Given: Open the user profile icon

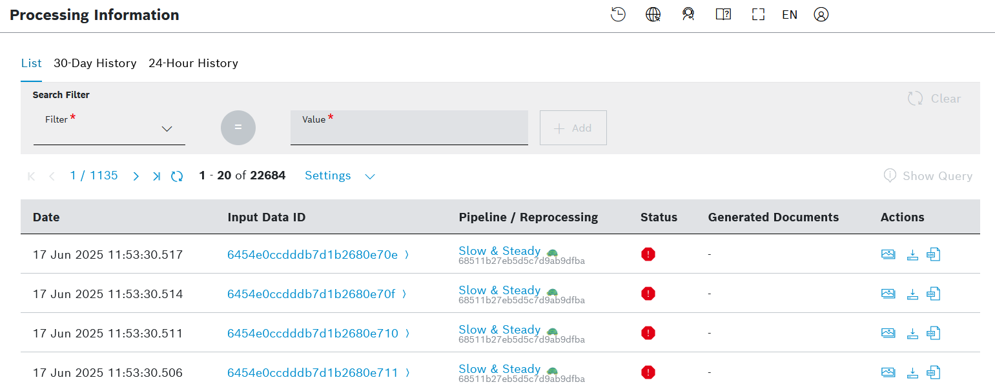Looking at the screenshot, I should pos(821,15).
